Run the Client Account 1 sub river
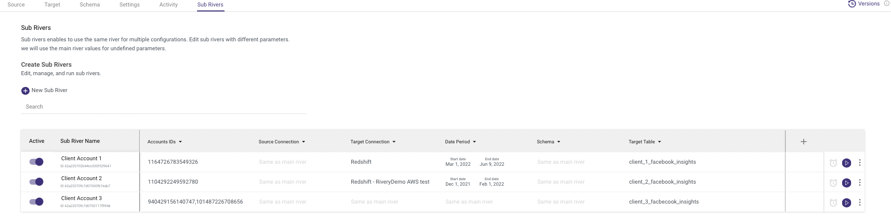Image resolution: width=891 pixels, height=219 pixels. pos(846,163)
